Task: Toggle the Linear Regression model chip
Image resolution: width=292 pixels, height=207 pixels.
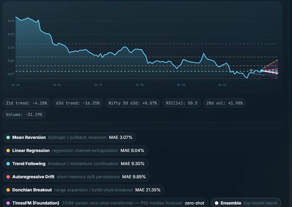Action: pos(75,151)
